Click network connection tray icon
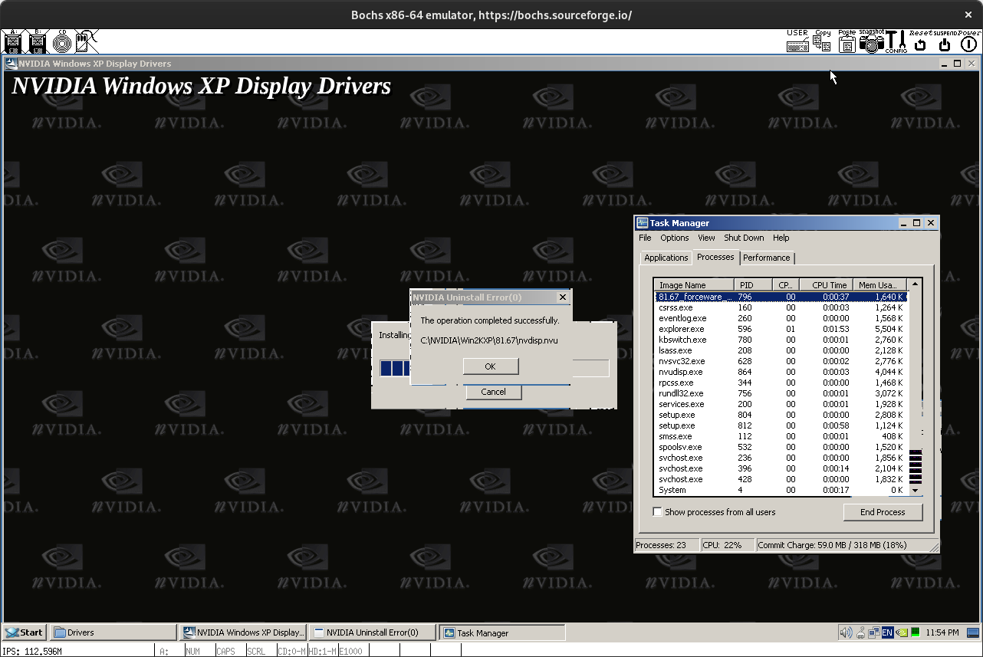This screenshot has height=657, width=983. [x=873, y=632]
